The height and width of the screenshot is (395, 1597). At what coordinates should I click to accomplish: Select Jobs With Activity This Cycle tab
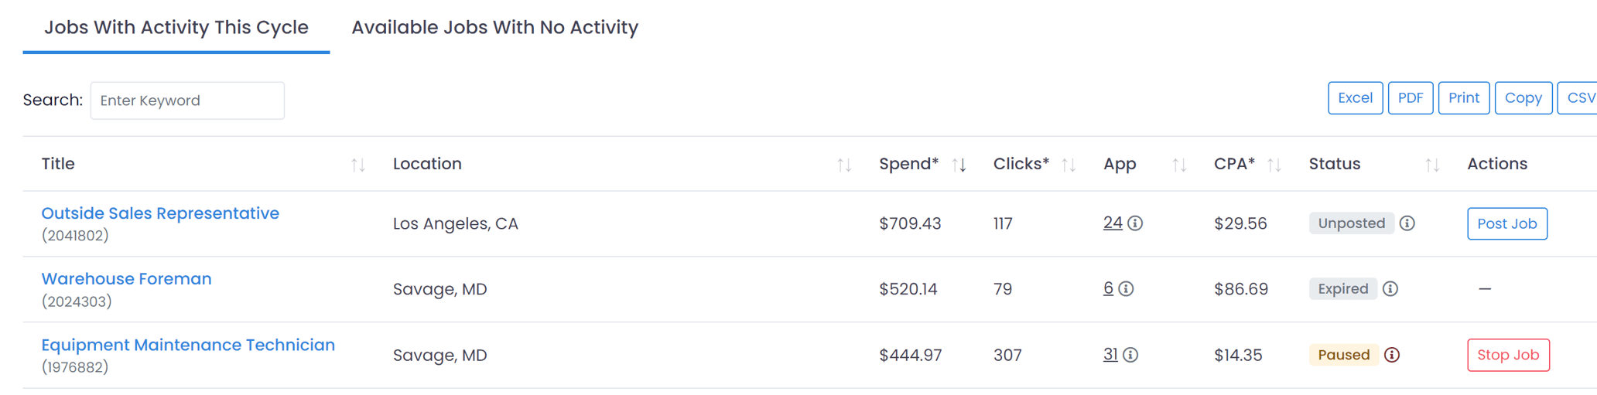(x=176, y=28)
